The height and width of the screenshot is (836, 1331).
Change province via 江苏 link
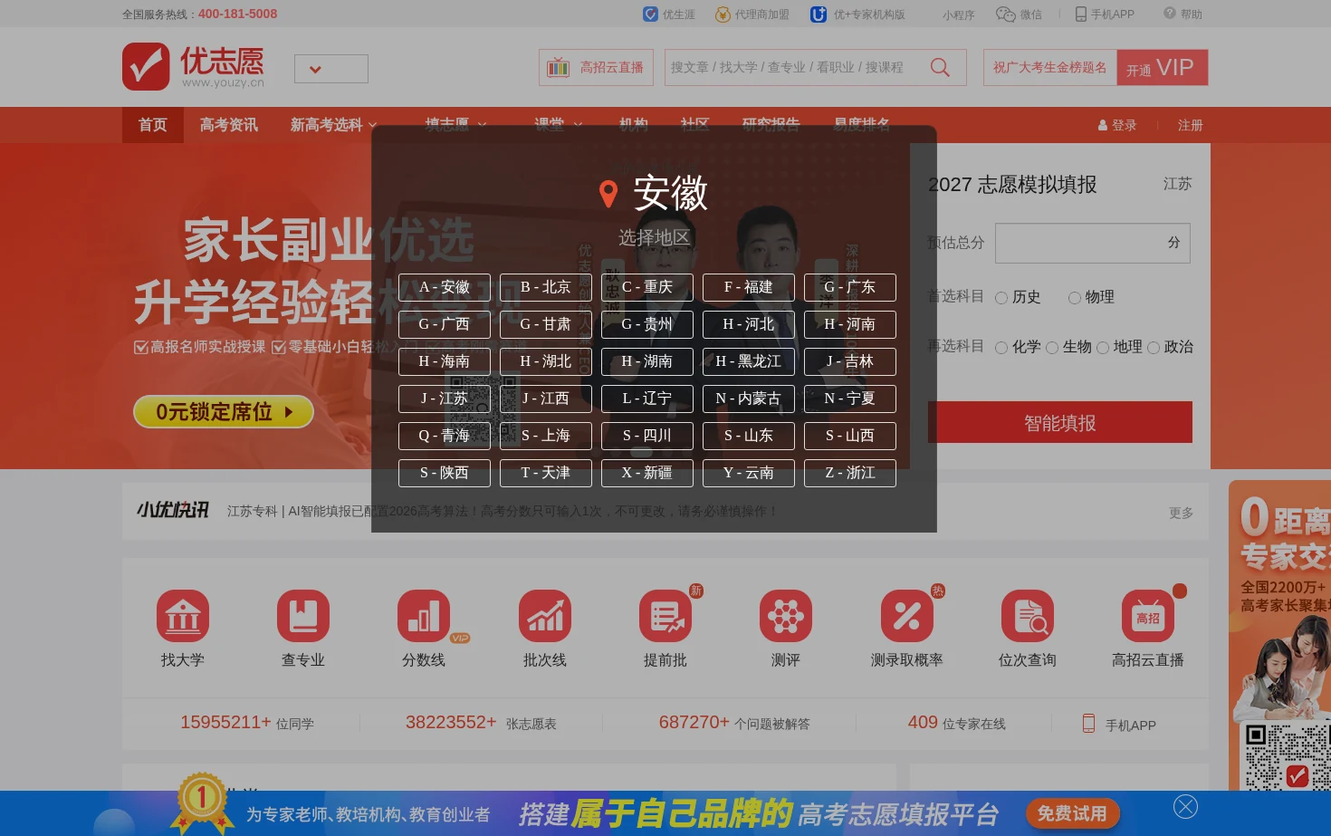click(x=1177, y=184)
